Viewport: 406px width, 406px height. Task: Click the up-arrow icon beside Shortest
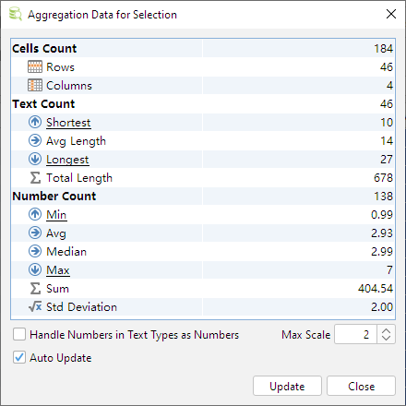(35, 122)
